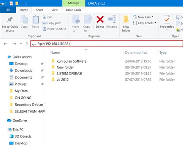Click the quick access toolbar new folder icon
Image resolution: width=183 pixels, height=146 pixels.
[x=17, y=3]
